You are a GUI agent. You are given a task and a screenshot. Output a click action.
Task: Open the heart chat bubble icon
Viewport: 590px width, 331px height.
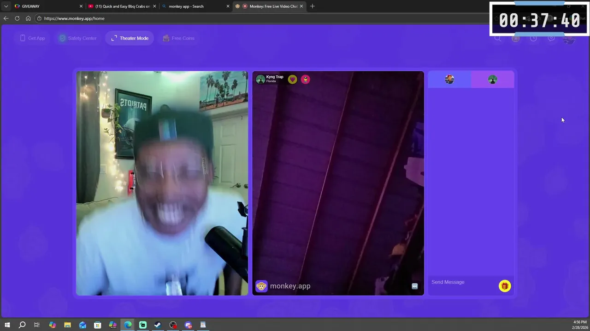[551, 38]
